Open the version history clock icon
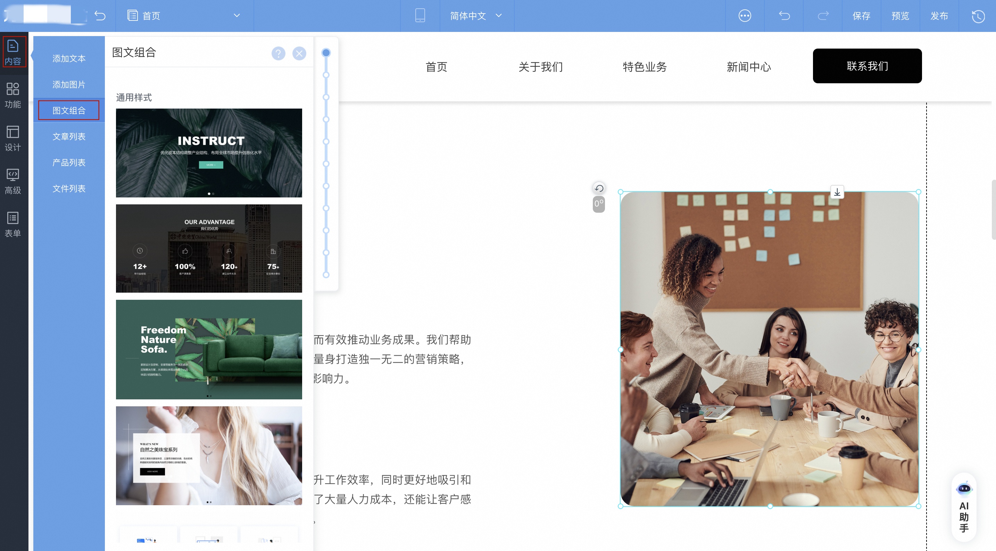996x551 pixels. [978, 16]
